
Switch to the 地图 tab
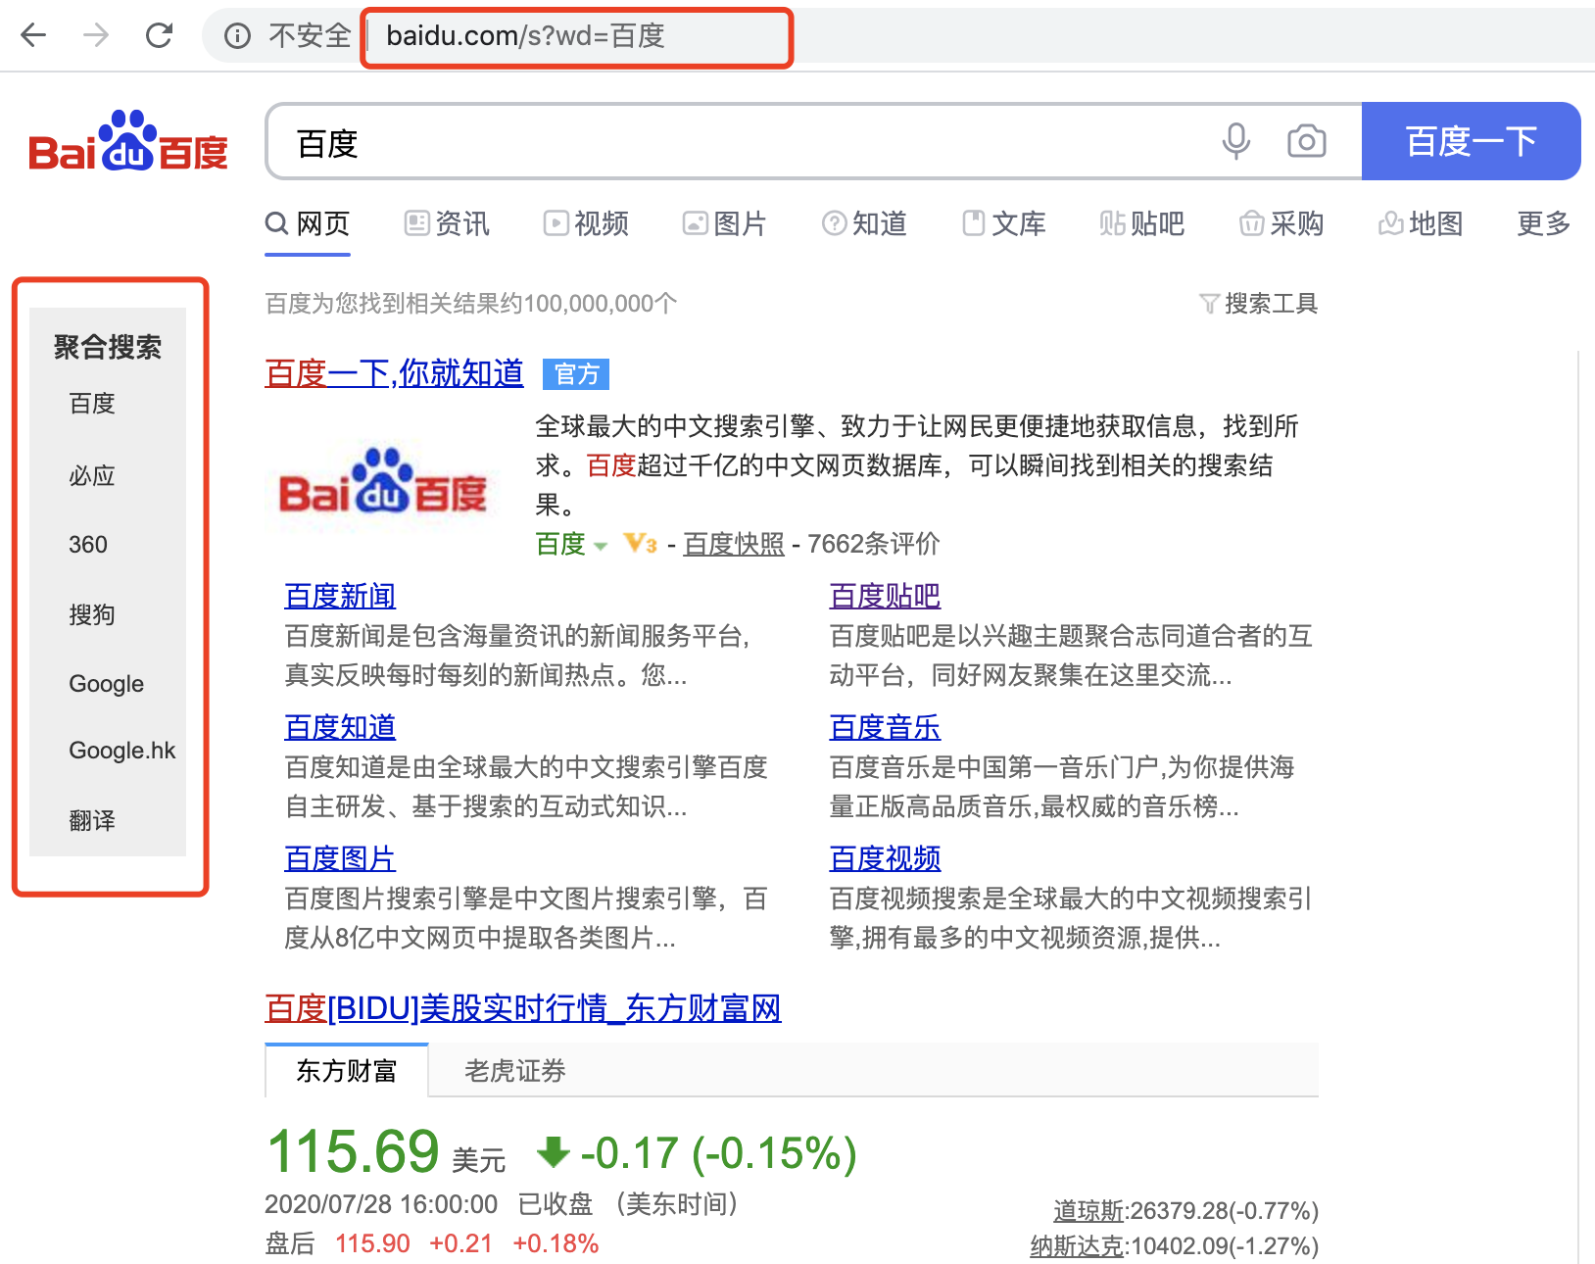pos(1421,224)
